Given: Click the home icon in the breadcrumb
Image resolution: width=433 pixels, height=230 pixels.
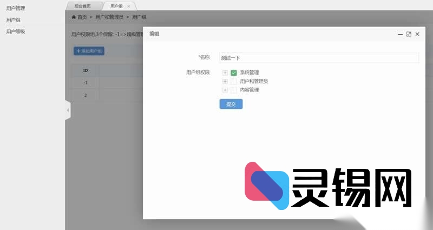Looking at the screenshot, I should coord(74,17).
